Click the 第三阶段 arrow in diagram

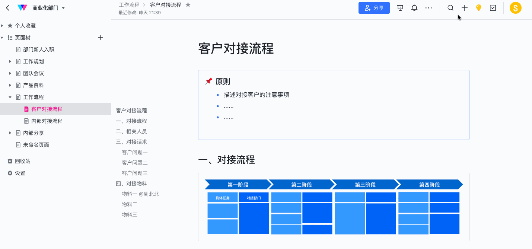click(x=365, y=185)
